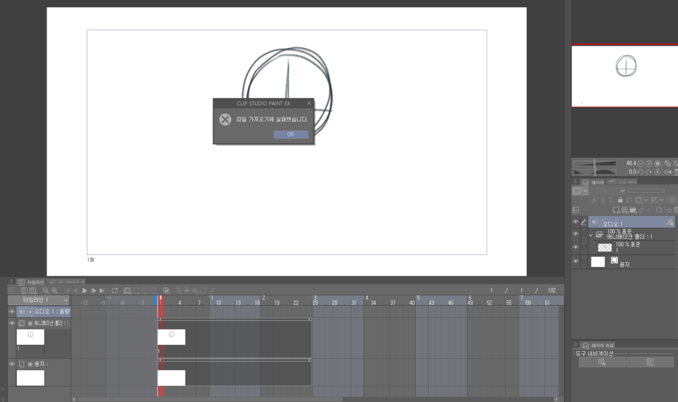Check the box beside the animation folder layer
678x402 pixels.
(x=584, y=234)
